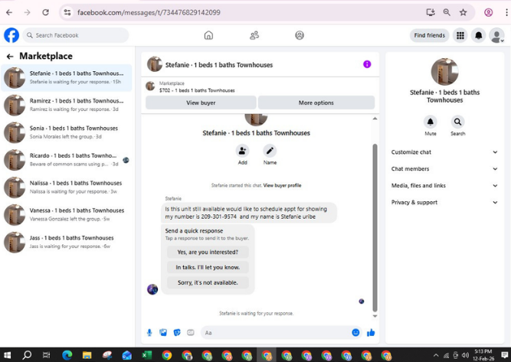Mute this conversation with the bell icon
This screenshot has width=511, height=362.
tap(431, 122)
